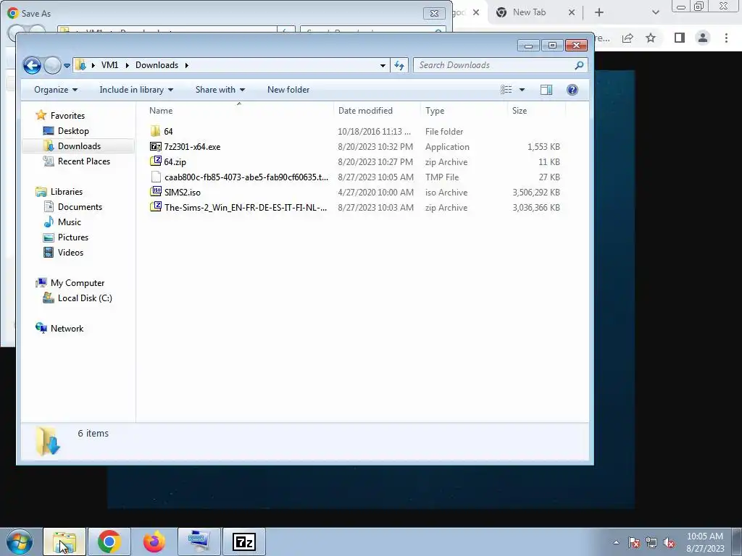This screenshot has height=556, width=742.
Task: Open the Organize menu
Action: point(56,90)
